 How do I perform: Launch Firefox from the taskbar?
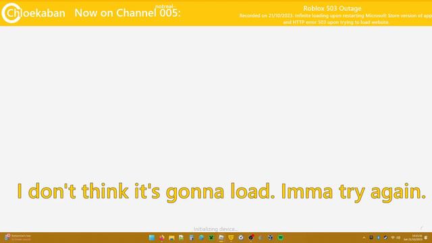coord(162,238)
